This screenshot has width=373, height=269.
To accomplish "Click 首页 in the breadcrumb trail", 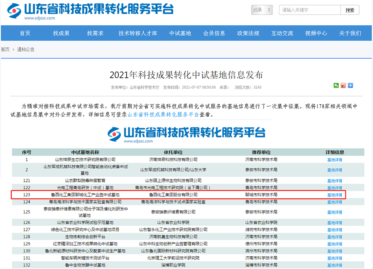I will [x=5, y=49].
